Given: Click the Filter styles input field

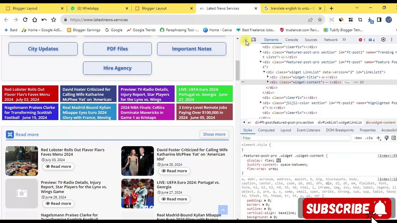Looking at the screenshot, I should tap(296, 138).
